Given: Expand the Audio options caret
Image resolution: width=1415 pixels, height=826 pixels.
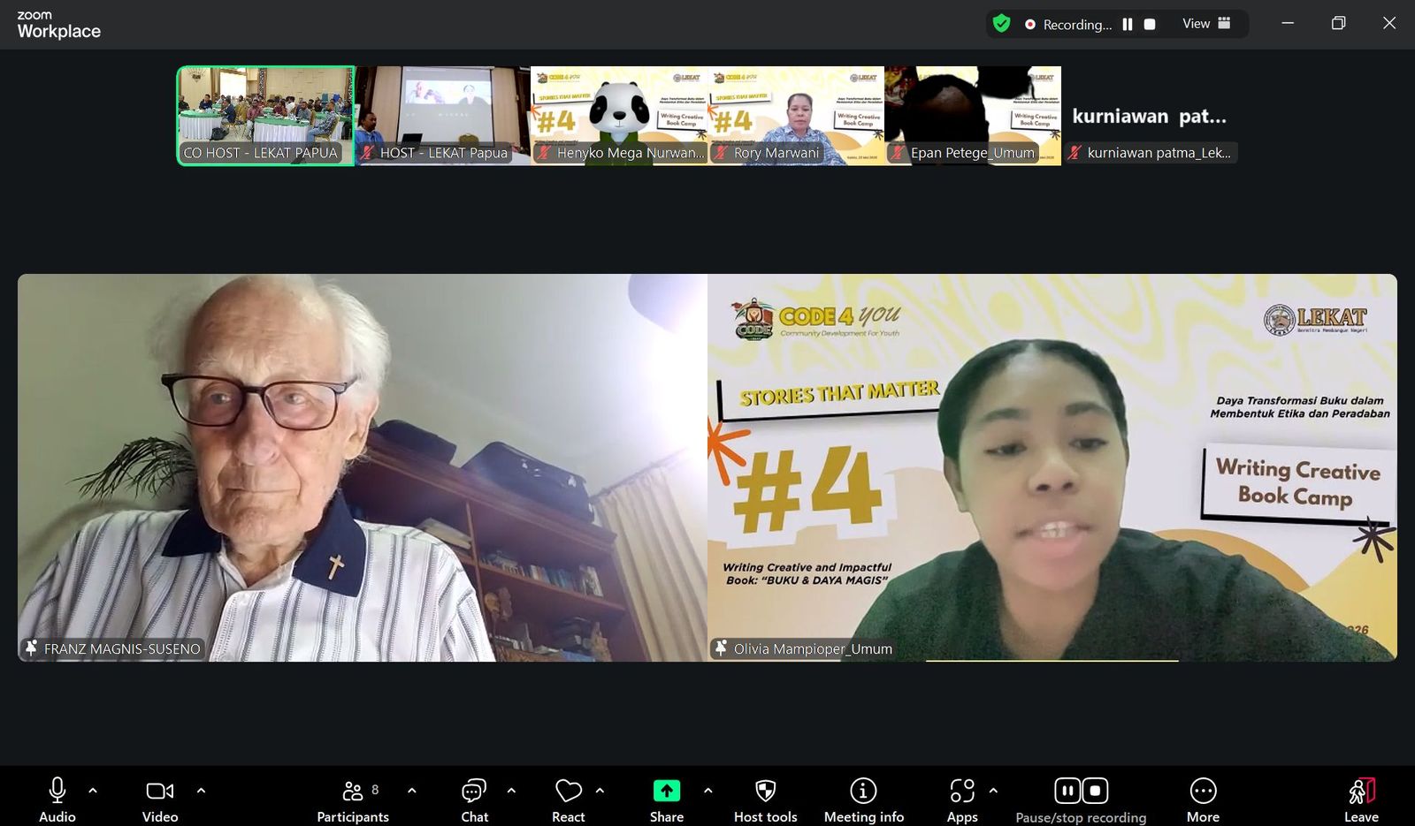Looking at the screenshot, I should 93,791.
